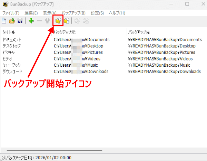
Task: Click the New file toolbar icon
Action: [x=4, y=21]
